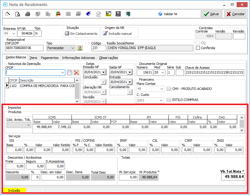Click the new CFOP blank page icon

(x=69, y=72)
